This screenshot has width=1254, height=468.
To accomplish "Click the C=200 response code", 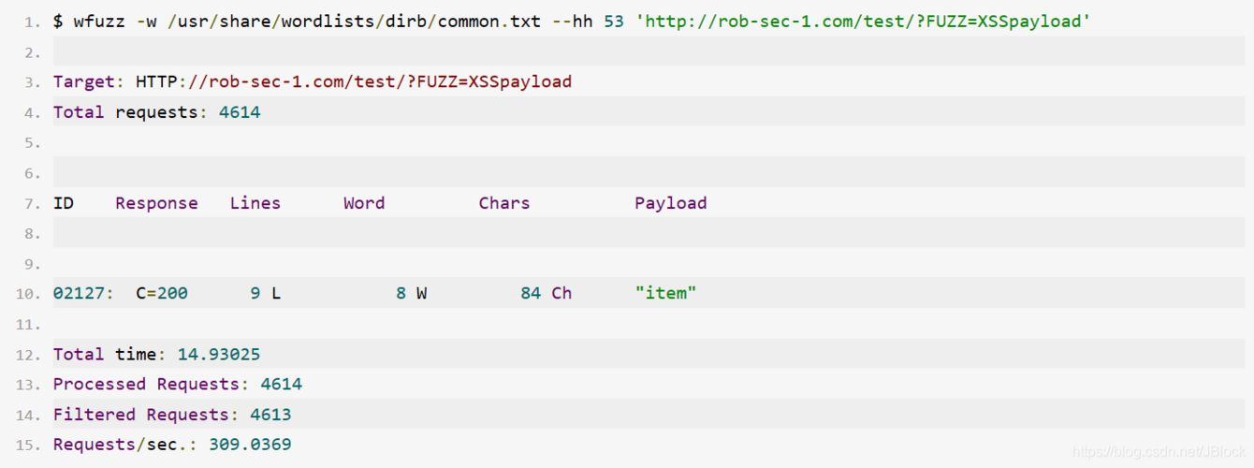I will click(162, 293).
